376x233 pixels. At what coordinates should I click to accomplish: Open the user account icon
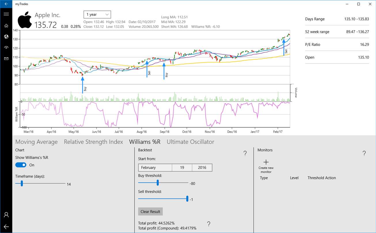(6, 215)
